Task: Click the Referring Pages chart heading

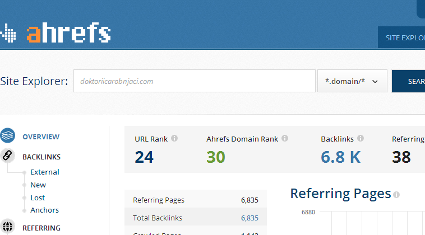Action: pyautogui.click(x=340, y=194)
